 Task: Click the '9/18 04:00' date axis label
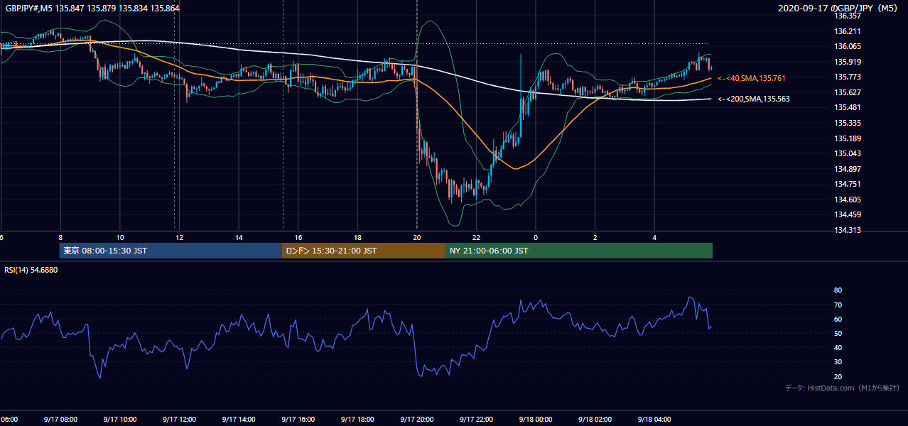[x=654, y=420]
